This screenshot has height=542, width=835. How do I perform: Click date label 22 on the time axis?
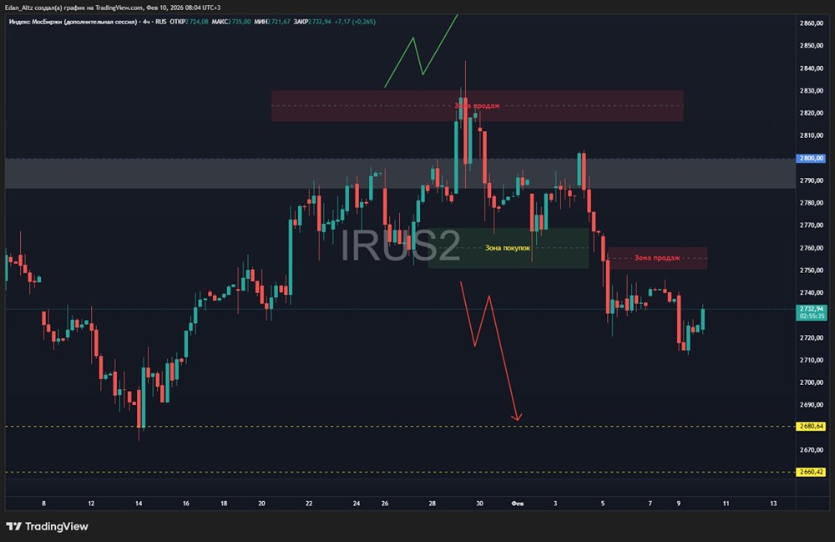309,503
